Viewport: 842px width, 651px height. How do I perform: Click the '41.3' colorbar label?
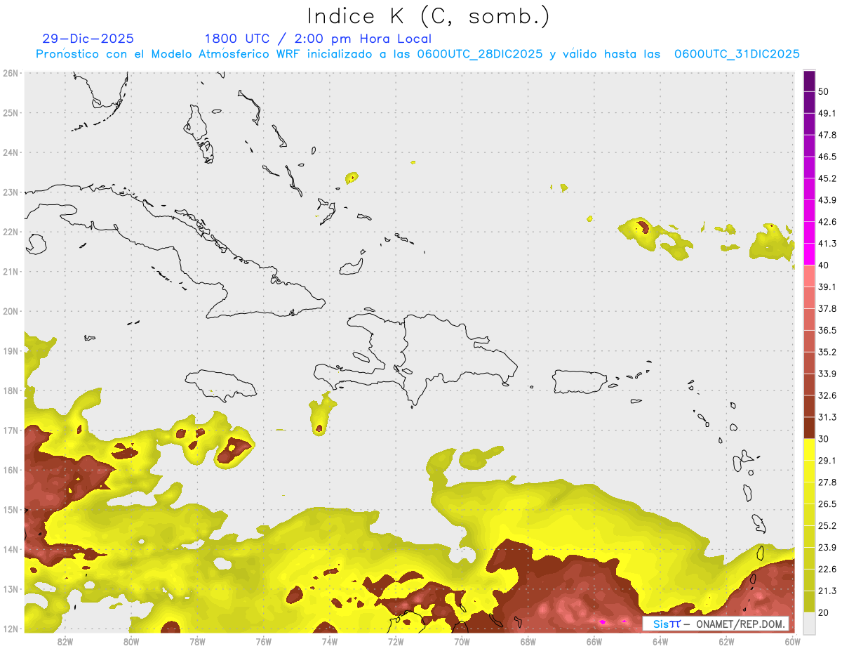(827, 244)
